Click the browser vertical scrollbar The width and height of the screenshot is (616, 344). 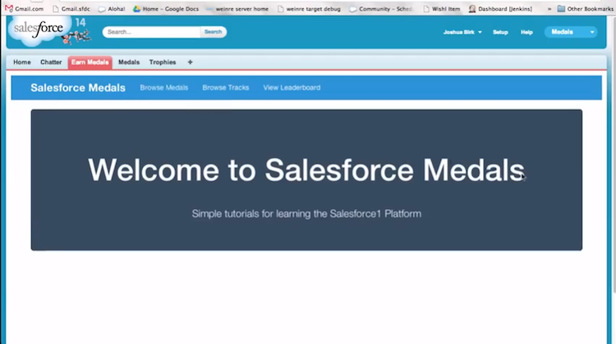(x=614, y=156)
